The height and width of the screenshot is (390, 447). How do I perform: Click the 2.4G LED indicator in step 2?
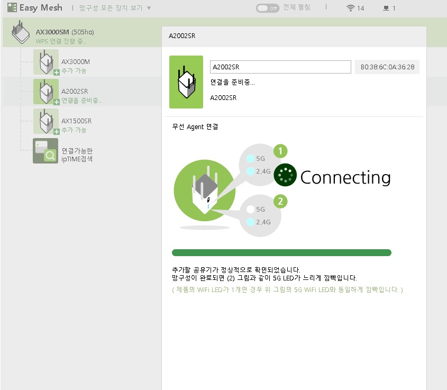pyautogui.click(x=251, y=222)
